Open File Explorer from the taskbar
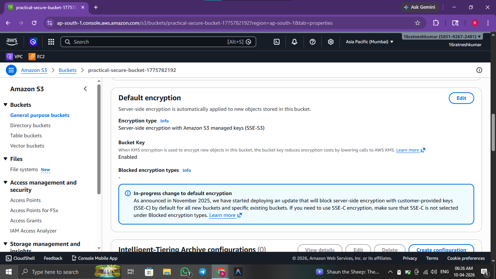The image size is (496, 279). point(167,272)
